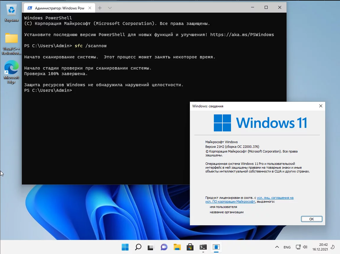Select the Администратор: Windows PowerShell tab
This screenshot has height=254, width=340.
[59, 8]
